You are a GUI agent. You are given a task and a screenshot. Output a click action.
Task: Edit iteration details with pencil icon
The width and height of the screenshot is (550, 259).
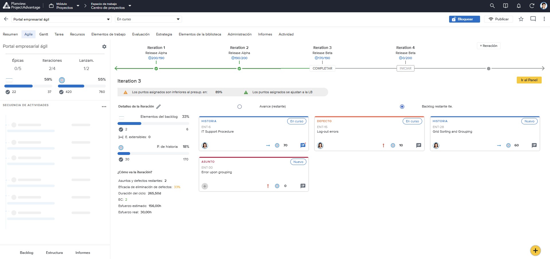click(x=158, y=106)
